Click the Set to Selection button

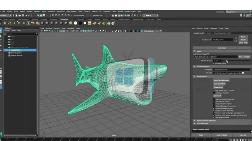244,57
